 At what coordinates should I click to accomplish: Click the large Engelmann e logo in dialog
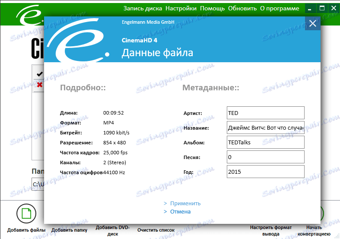pyautogui.click(x=78, y=40)
